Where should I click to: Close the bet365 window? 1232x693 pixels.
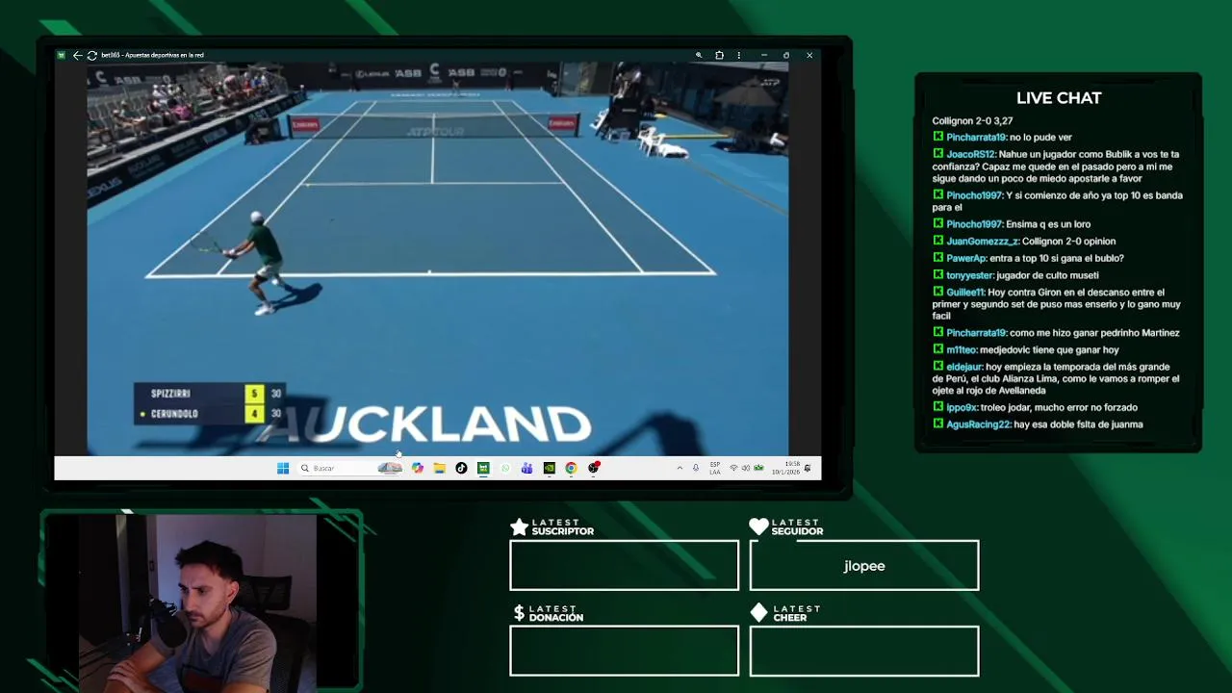click(x=809, y=55)
